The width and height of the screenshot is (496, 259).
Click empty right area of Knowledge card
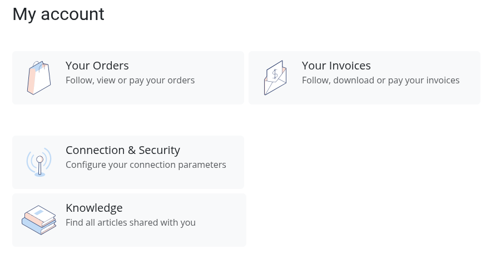[221, 220]
